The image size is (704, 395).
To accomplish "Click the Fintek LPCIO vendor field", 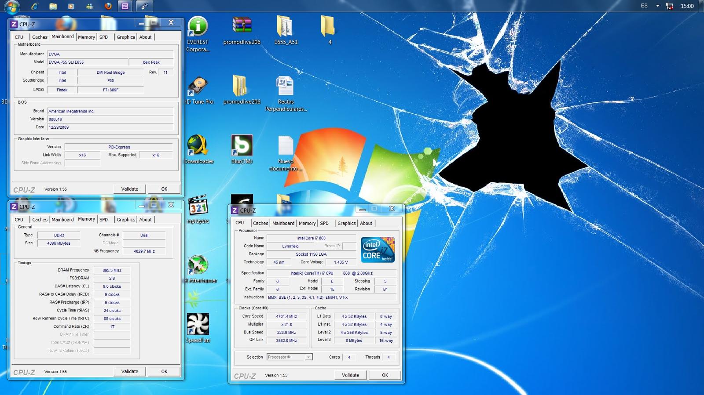I will (62, 90).
